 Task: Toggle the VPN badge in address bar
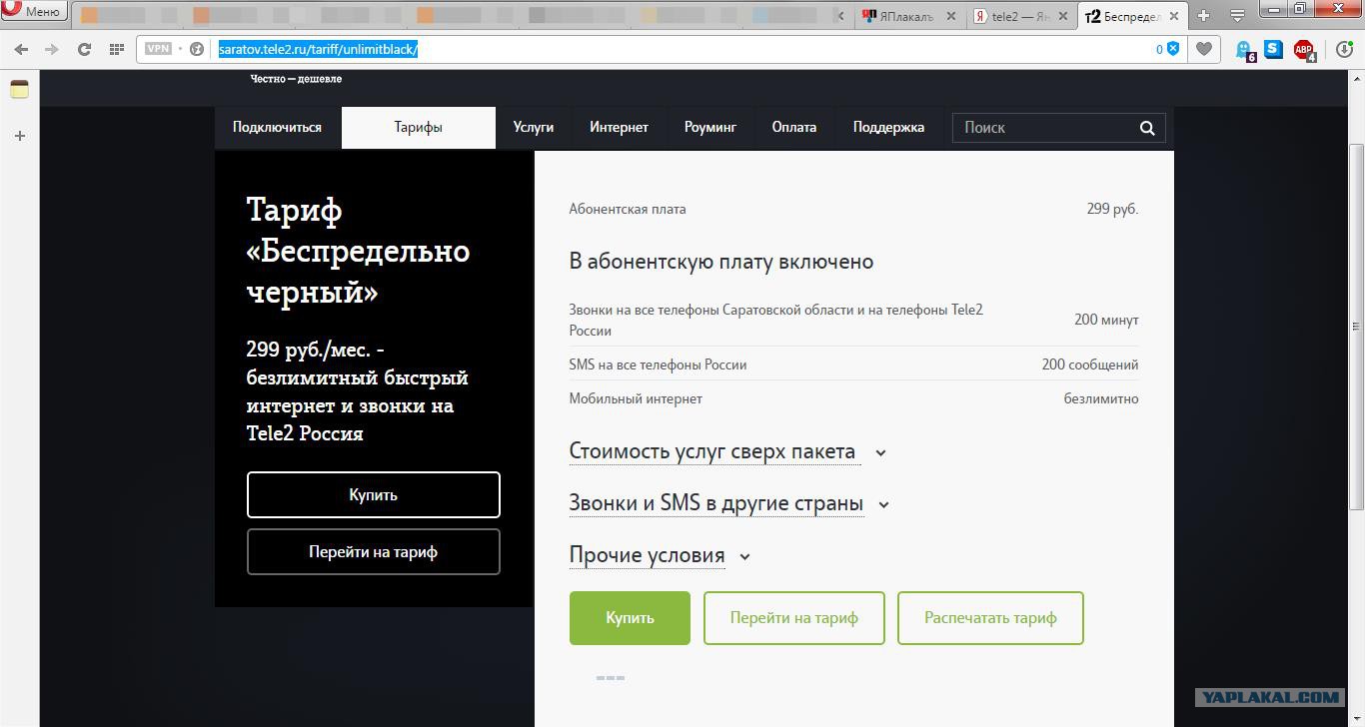coord(158,49)
